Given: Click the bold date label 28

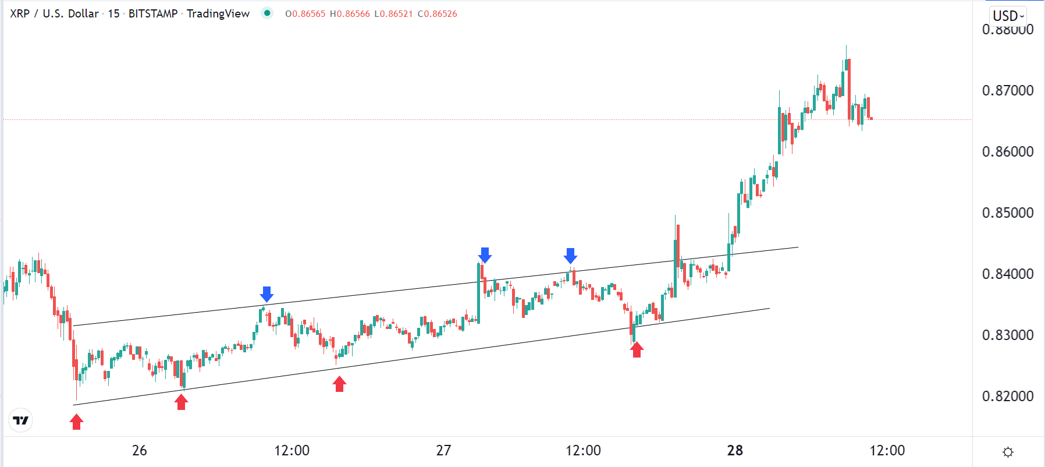Looking at the screenshot, I should (x=735, y=450).
